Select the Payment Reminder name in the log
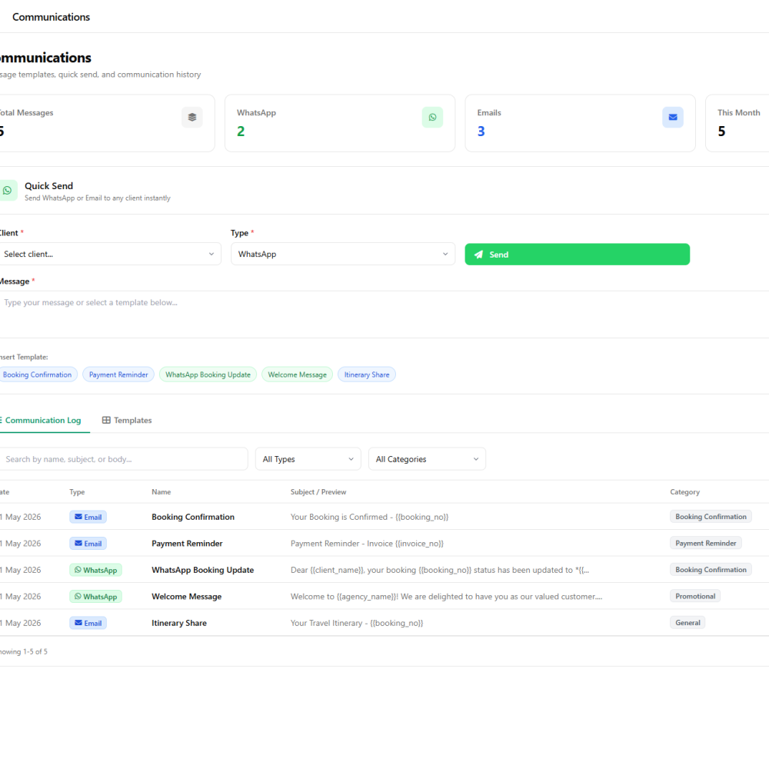 point(187,544)
